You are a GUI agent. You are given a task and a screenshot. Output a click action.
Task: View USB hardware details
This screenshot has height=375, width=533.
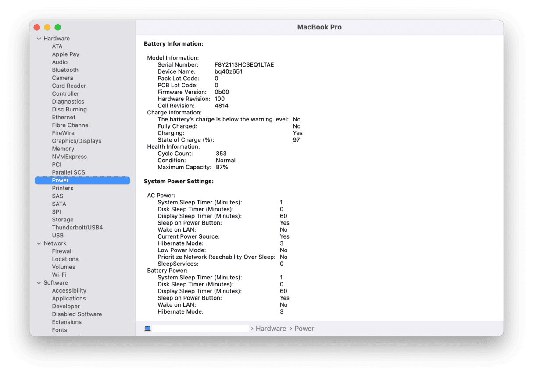pyautogui.click(x=58, y=236)
